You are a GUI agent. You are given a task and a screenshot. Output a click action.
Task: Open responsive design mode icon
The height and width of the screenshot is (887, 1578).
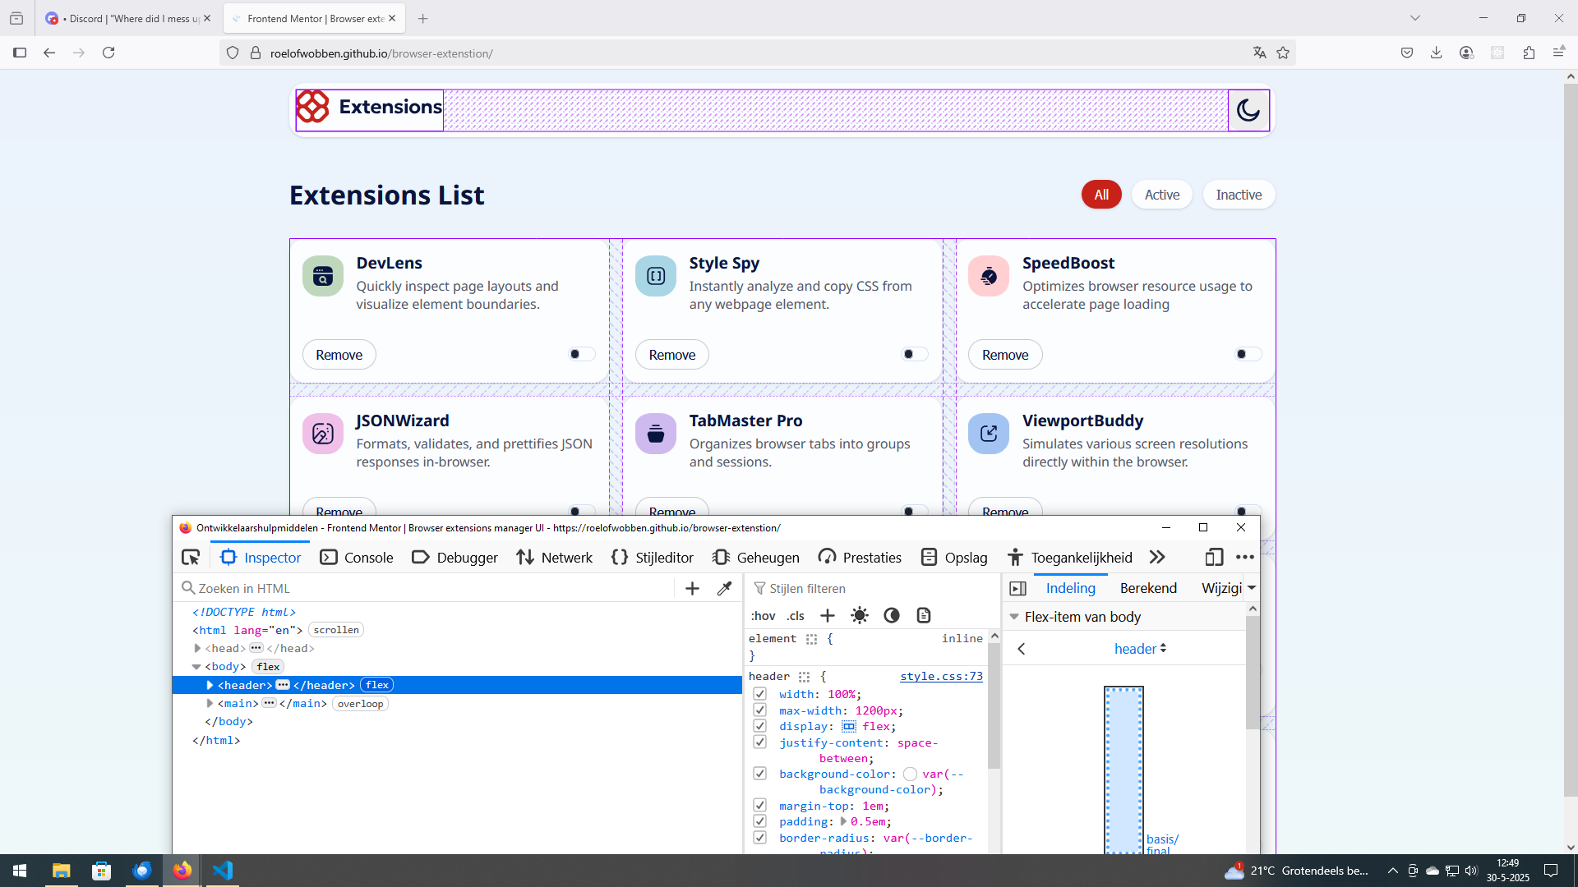click(x=1214, y=558)
